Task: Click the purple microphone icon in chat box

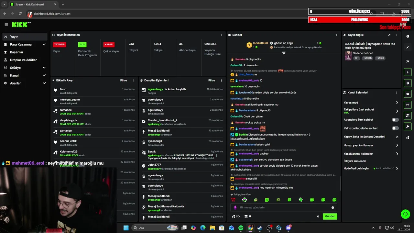Action: pos(235,207)
